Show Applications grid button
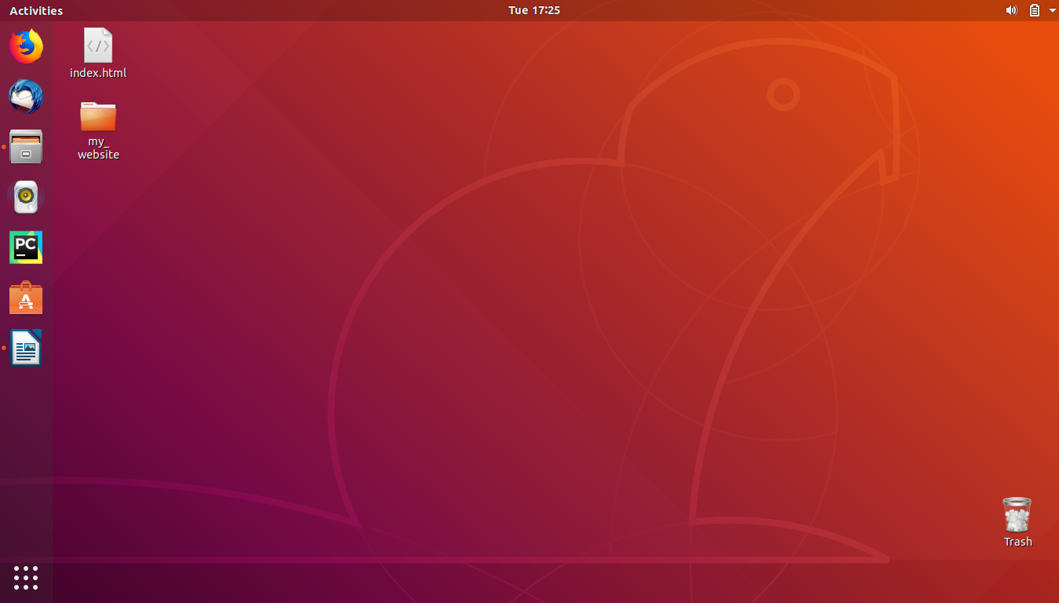Viewport: 1059px width, 603px height. click(x=26, y=577)
